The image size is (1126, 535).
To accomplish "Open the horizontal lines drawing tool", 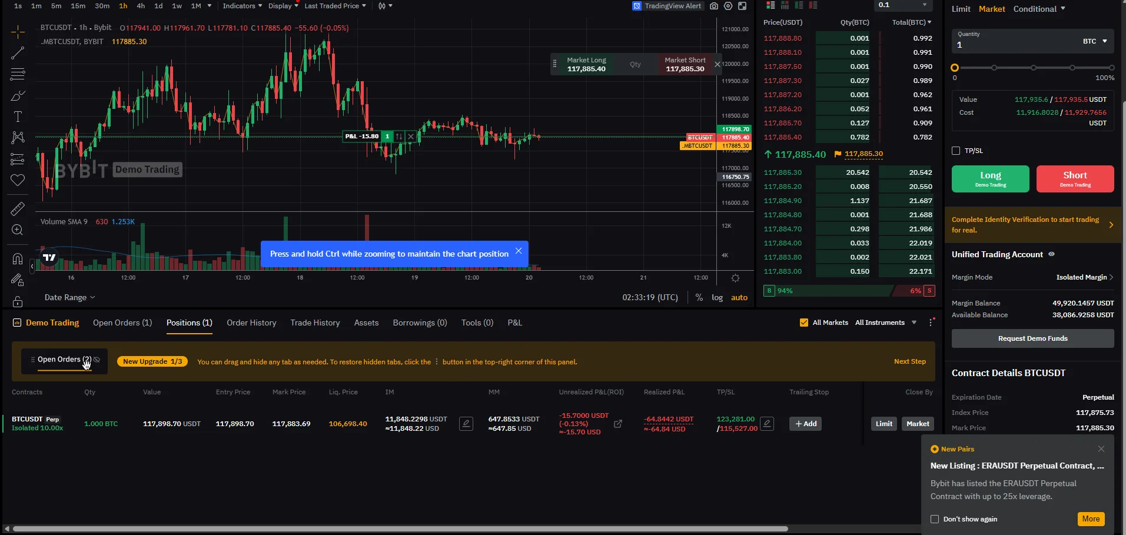I will tap(18, 74).
